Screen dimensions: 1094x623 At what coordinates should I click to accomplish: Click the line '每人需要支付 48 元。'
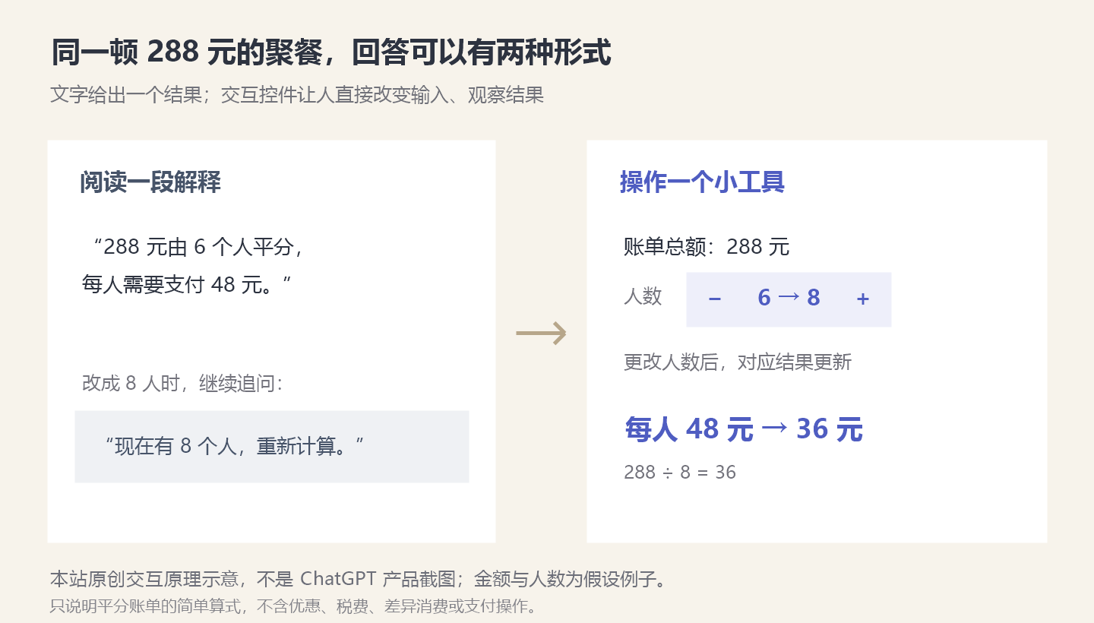(x=188, y=285)
